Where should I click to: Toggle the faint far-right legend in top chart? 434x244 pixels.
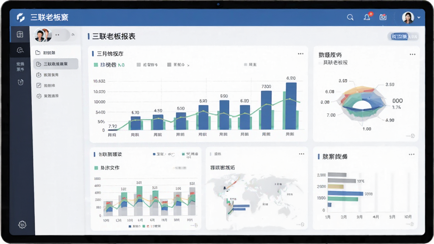pyautogui.click(x=250, y=64)
